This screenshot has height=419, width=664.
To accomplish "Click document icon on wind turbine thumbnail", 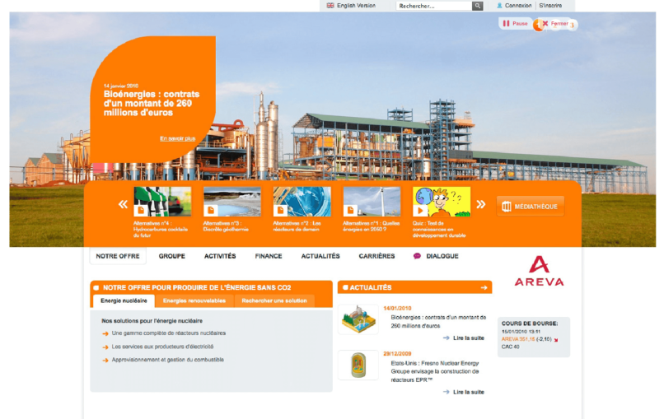I will click(351, 211).
